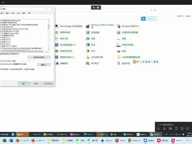The height and width of the screenshot is (144, 192).
Task: Open 用户帐户 (User Accounts) item
Action: [92, 64]
